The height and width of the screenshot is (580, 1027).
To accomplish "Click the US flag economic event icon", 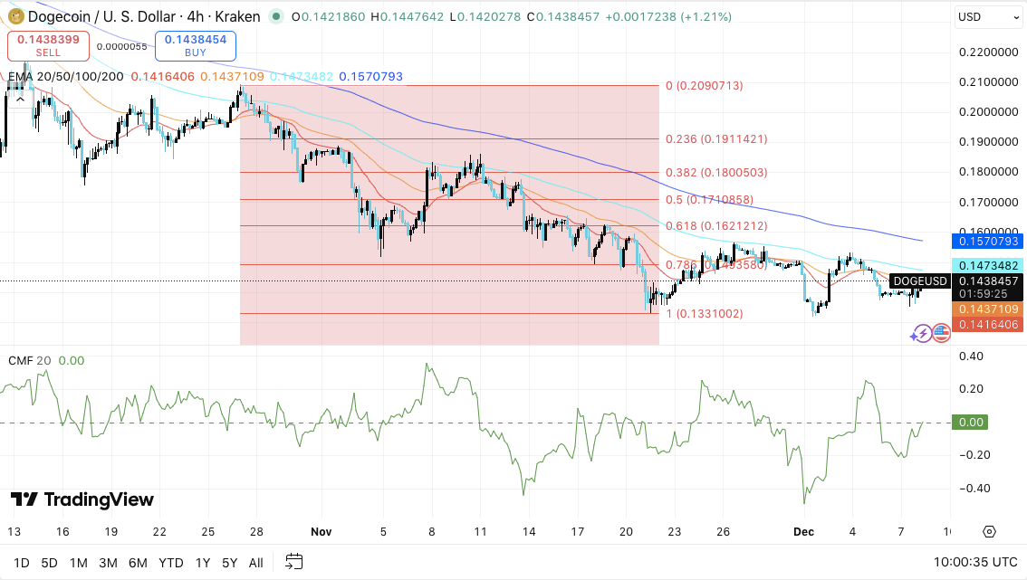I will coord(941,334).
